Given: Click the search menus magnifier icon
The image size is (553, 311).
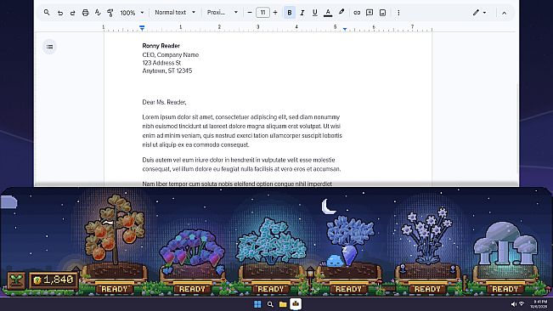Looking at the screenshot, I should (x=47, y=13).
